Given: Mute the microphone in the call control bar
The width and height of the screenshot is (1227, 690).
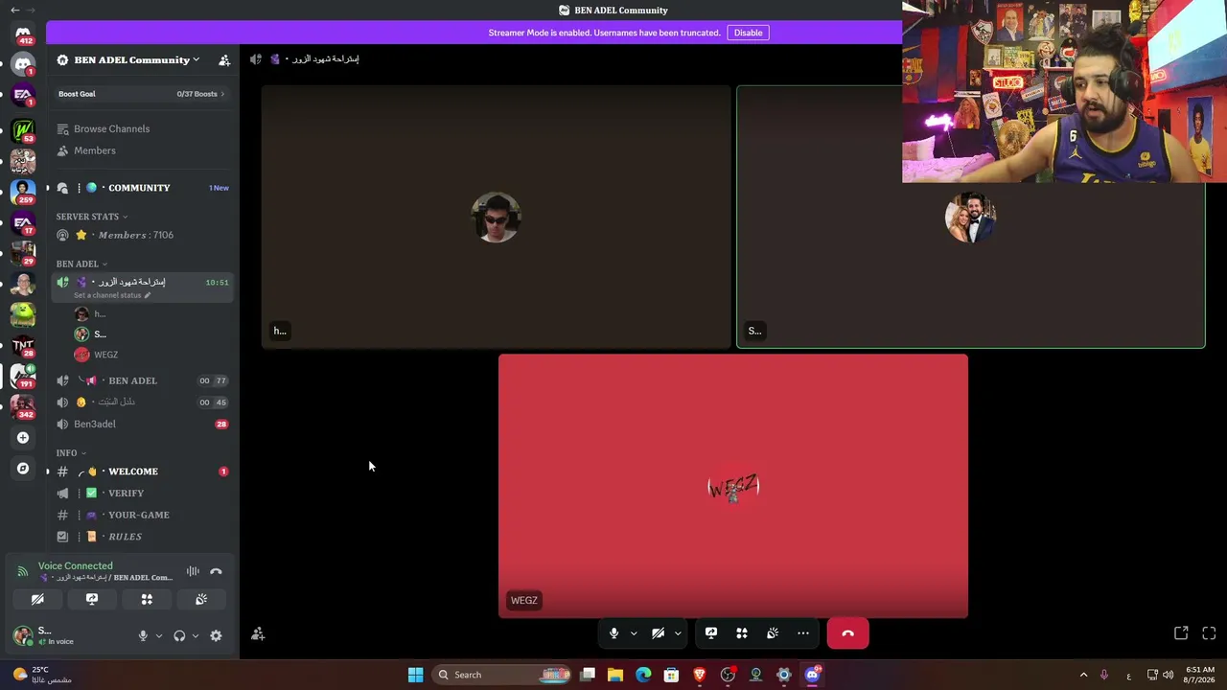Looking at the screenshot, I should [x=614, y=633].
